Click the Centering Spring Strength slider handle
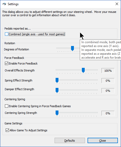The width and height of the screenshot is (121, 147). click(57, 113)
